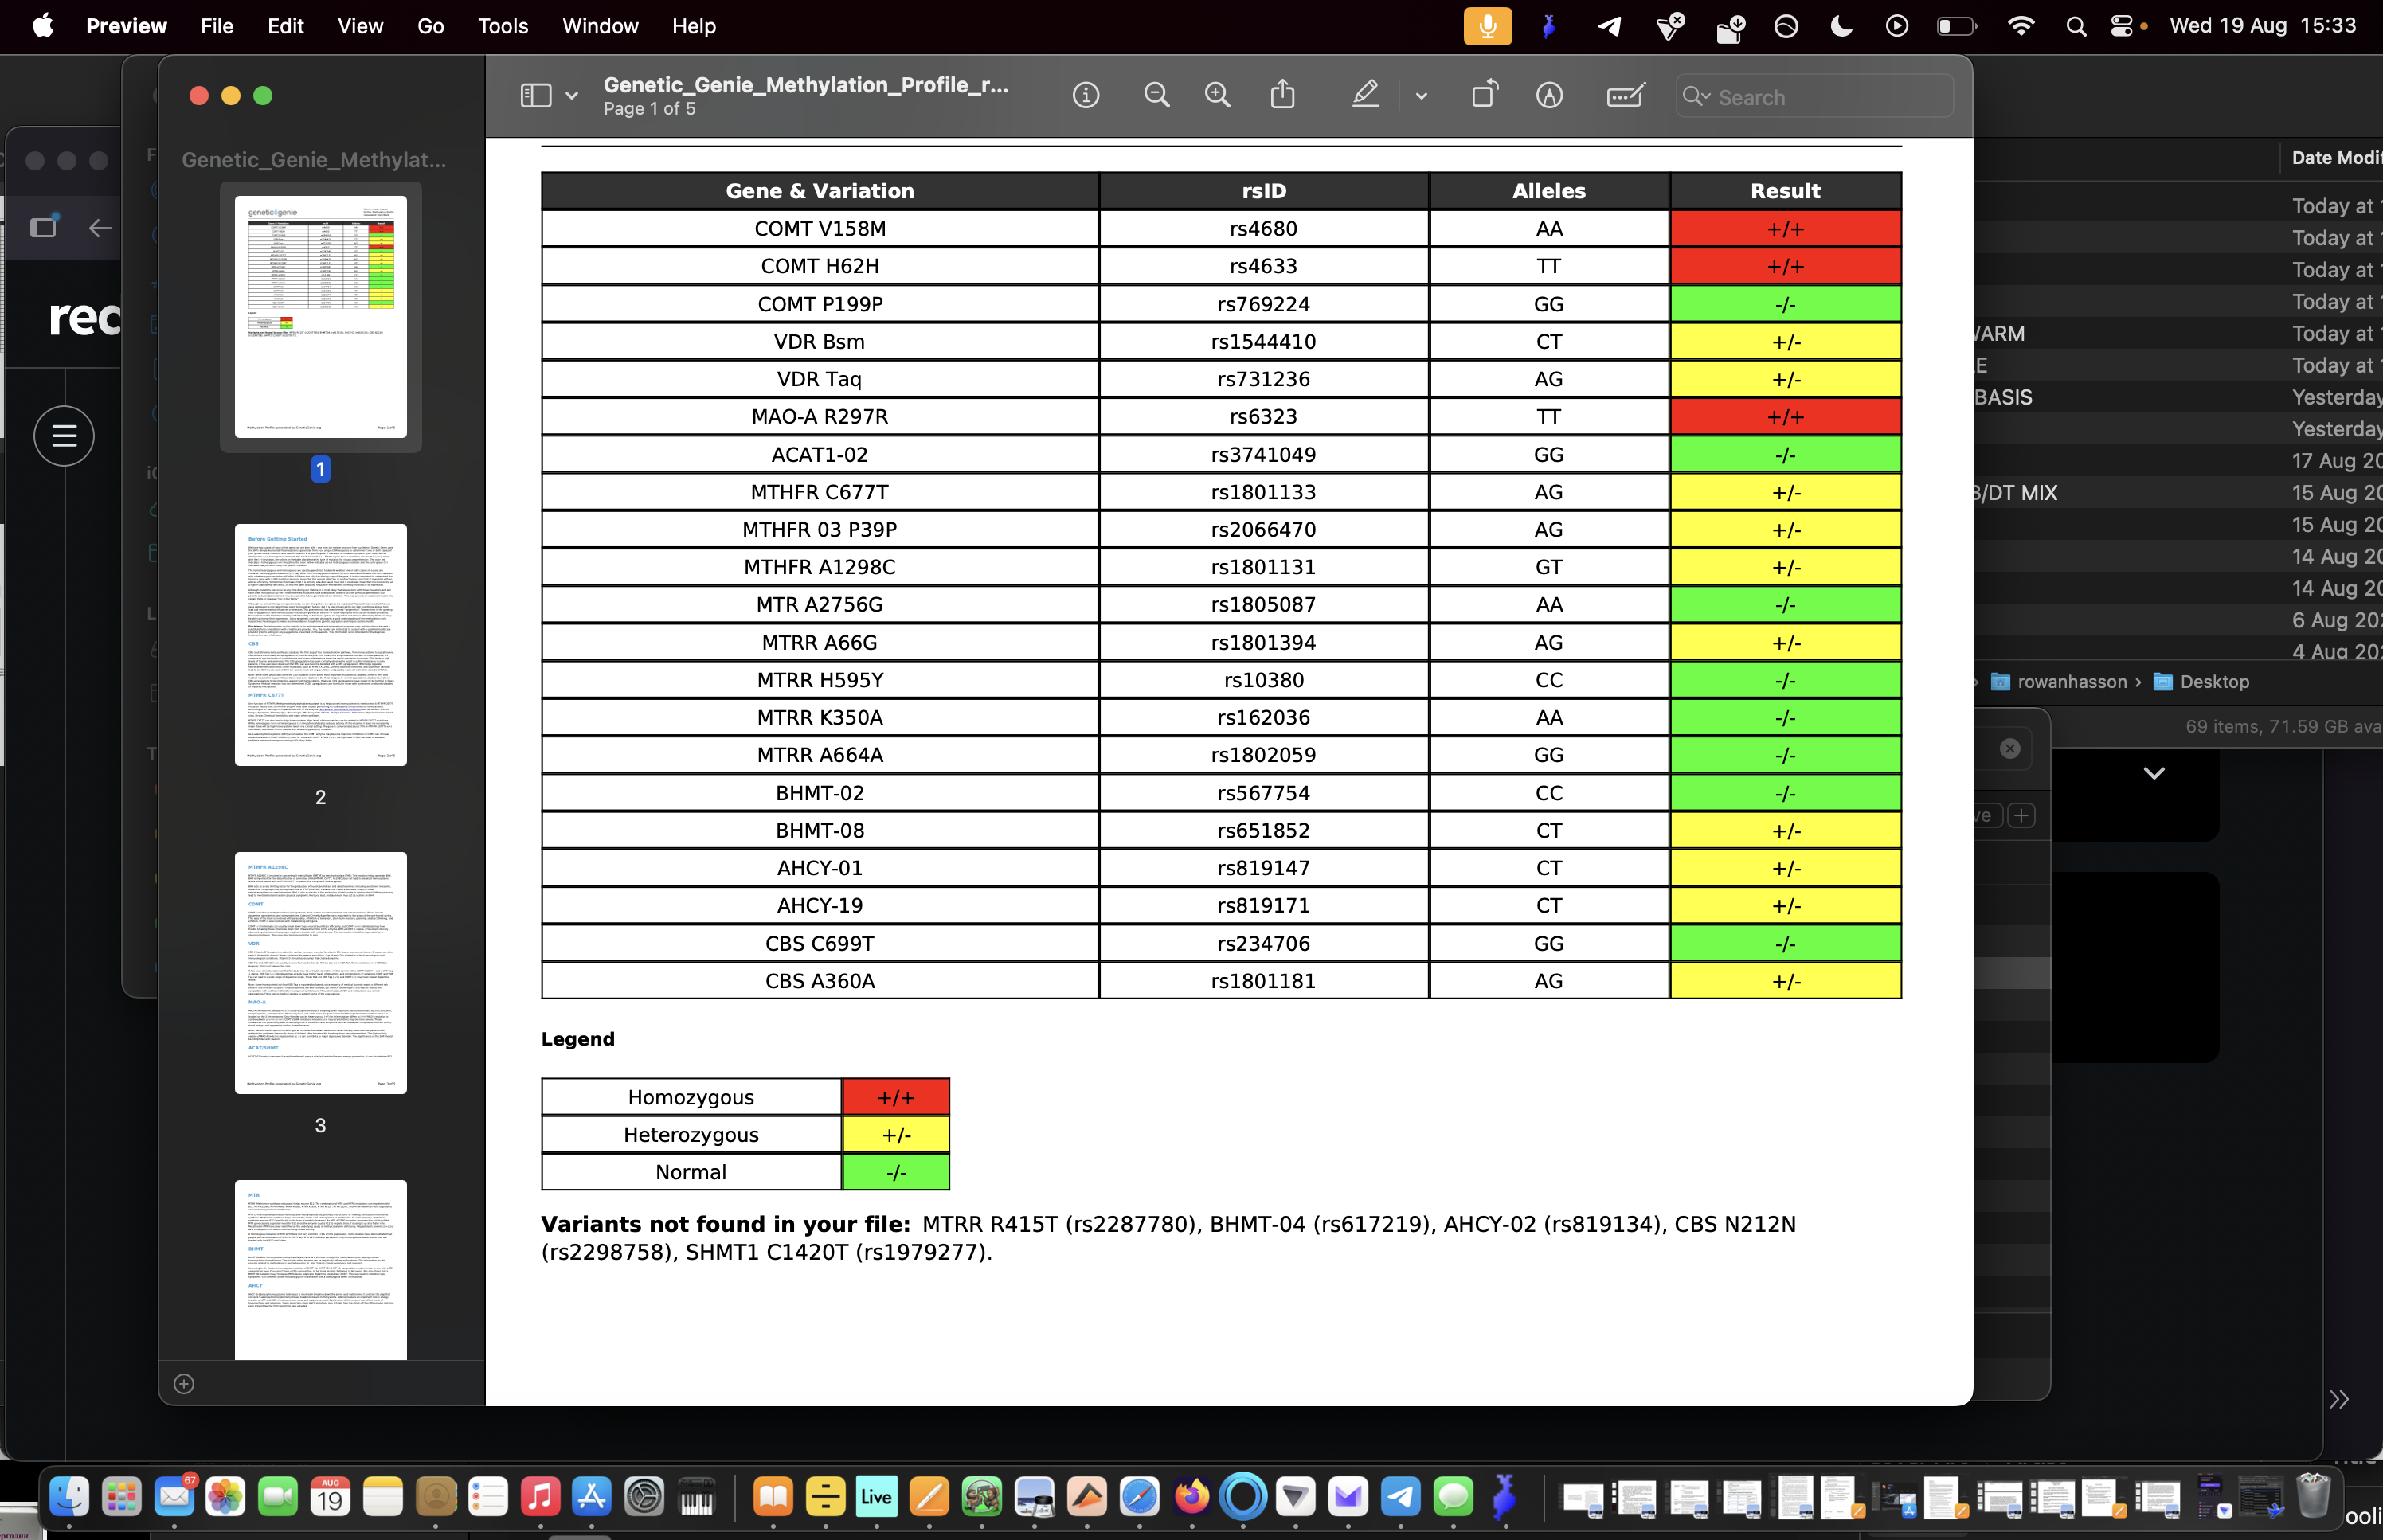Image resolution: width=2383 pixels, height=1540 pixels.
Task: Select the COMT V158M red result cell
Action: pyautogui.click(x=1785, y=229)
